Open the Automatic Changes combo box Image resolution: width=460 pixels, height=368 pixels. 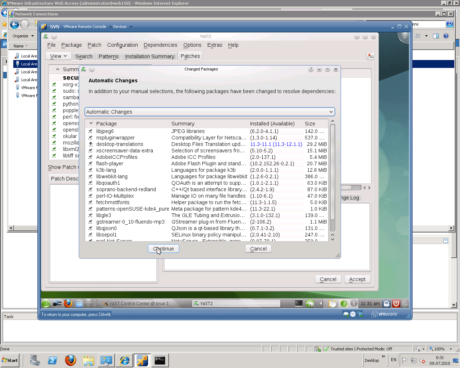point(210,112)
